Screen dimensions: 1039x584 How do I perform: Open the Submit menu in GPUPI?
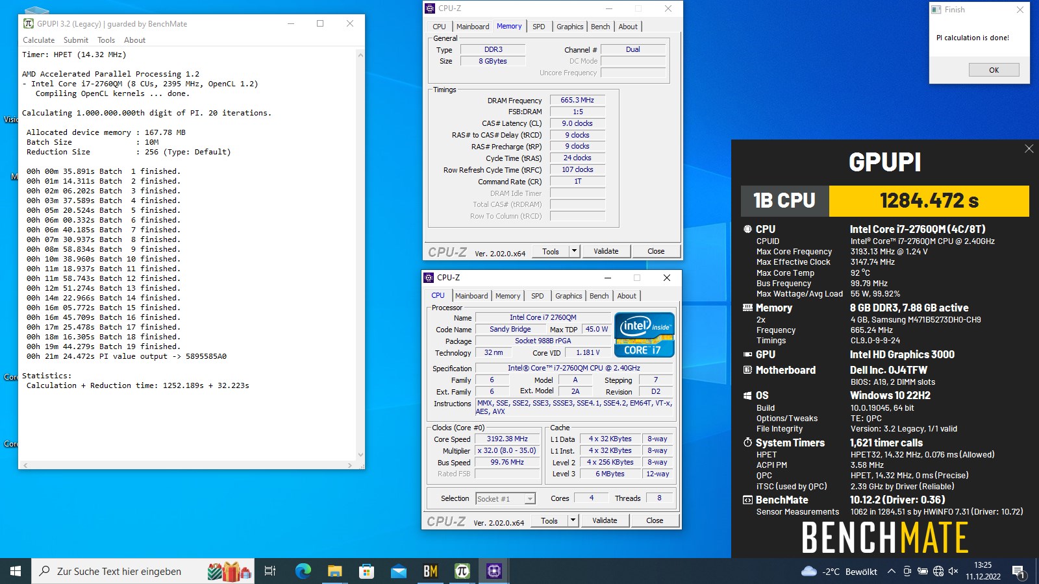76,40
